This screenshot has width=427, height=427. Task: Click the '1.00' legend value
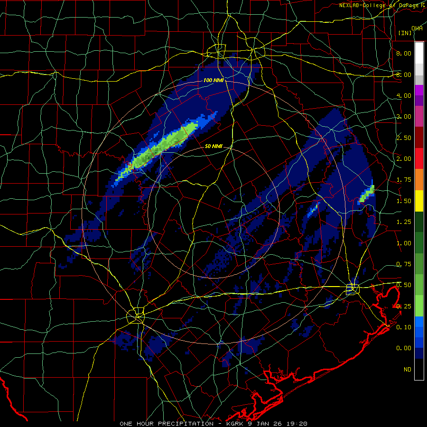pyautogui.click(x=404, y=243)
